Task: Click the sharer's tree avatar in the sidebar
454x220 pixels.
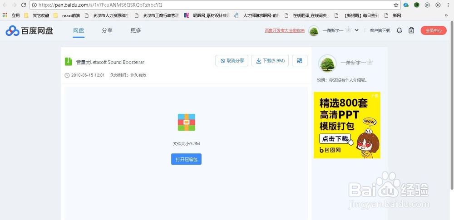Action: coord(327,63)
